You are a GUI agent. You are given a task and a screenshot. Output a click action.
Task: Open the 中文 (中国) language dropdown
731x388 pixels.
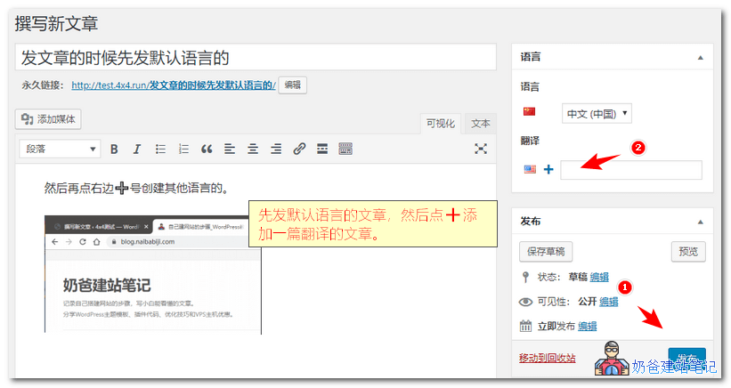(x=597, y=113)
